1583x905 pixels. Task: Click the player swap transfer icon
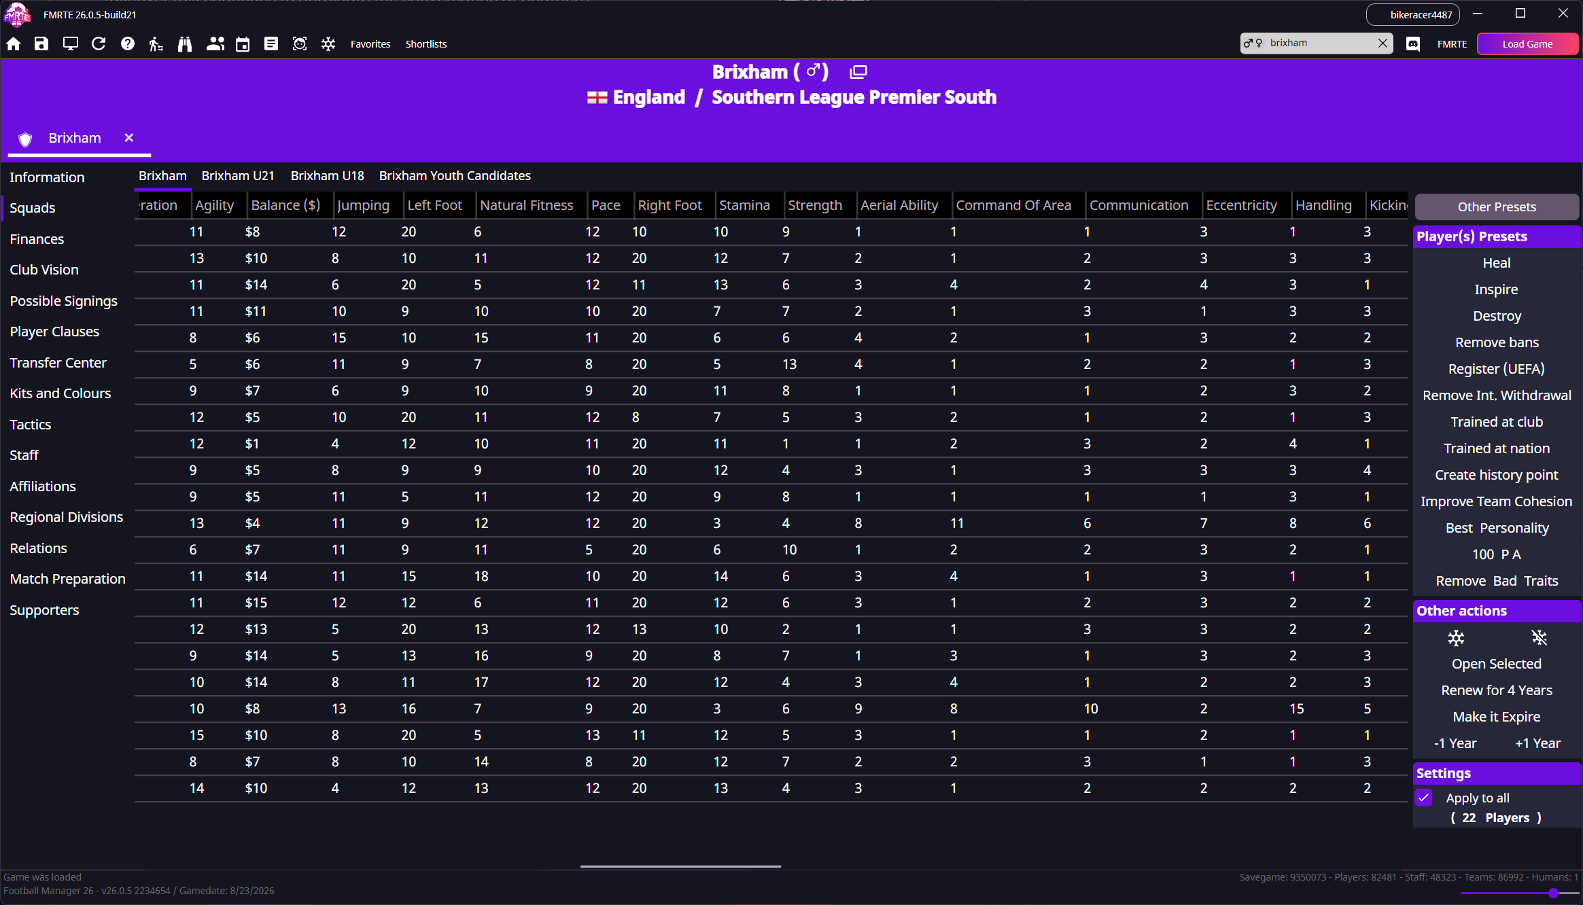[x=156, y=44]
